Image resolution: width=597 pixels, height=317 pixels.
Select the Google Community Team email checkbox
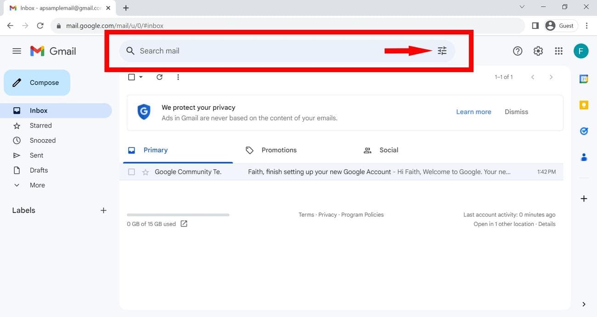click(131, 171)
